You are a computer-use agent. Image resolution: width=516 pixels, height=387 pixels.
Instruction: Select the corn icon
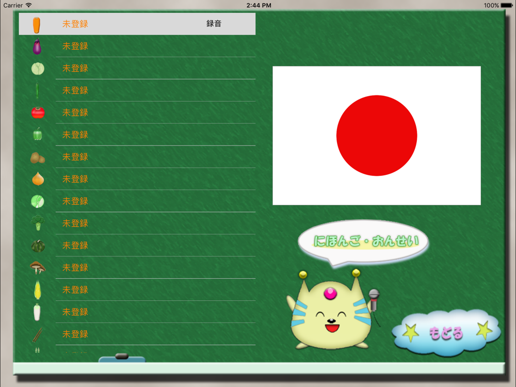click(38, 289)
